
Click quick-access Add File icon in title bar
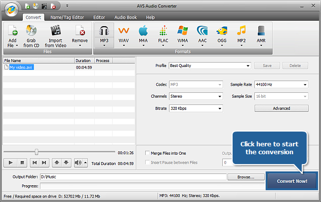click(x=28, y=6)
